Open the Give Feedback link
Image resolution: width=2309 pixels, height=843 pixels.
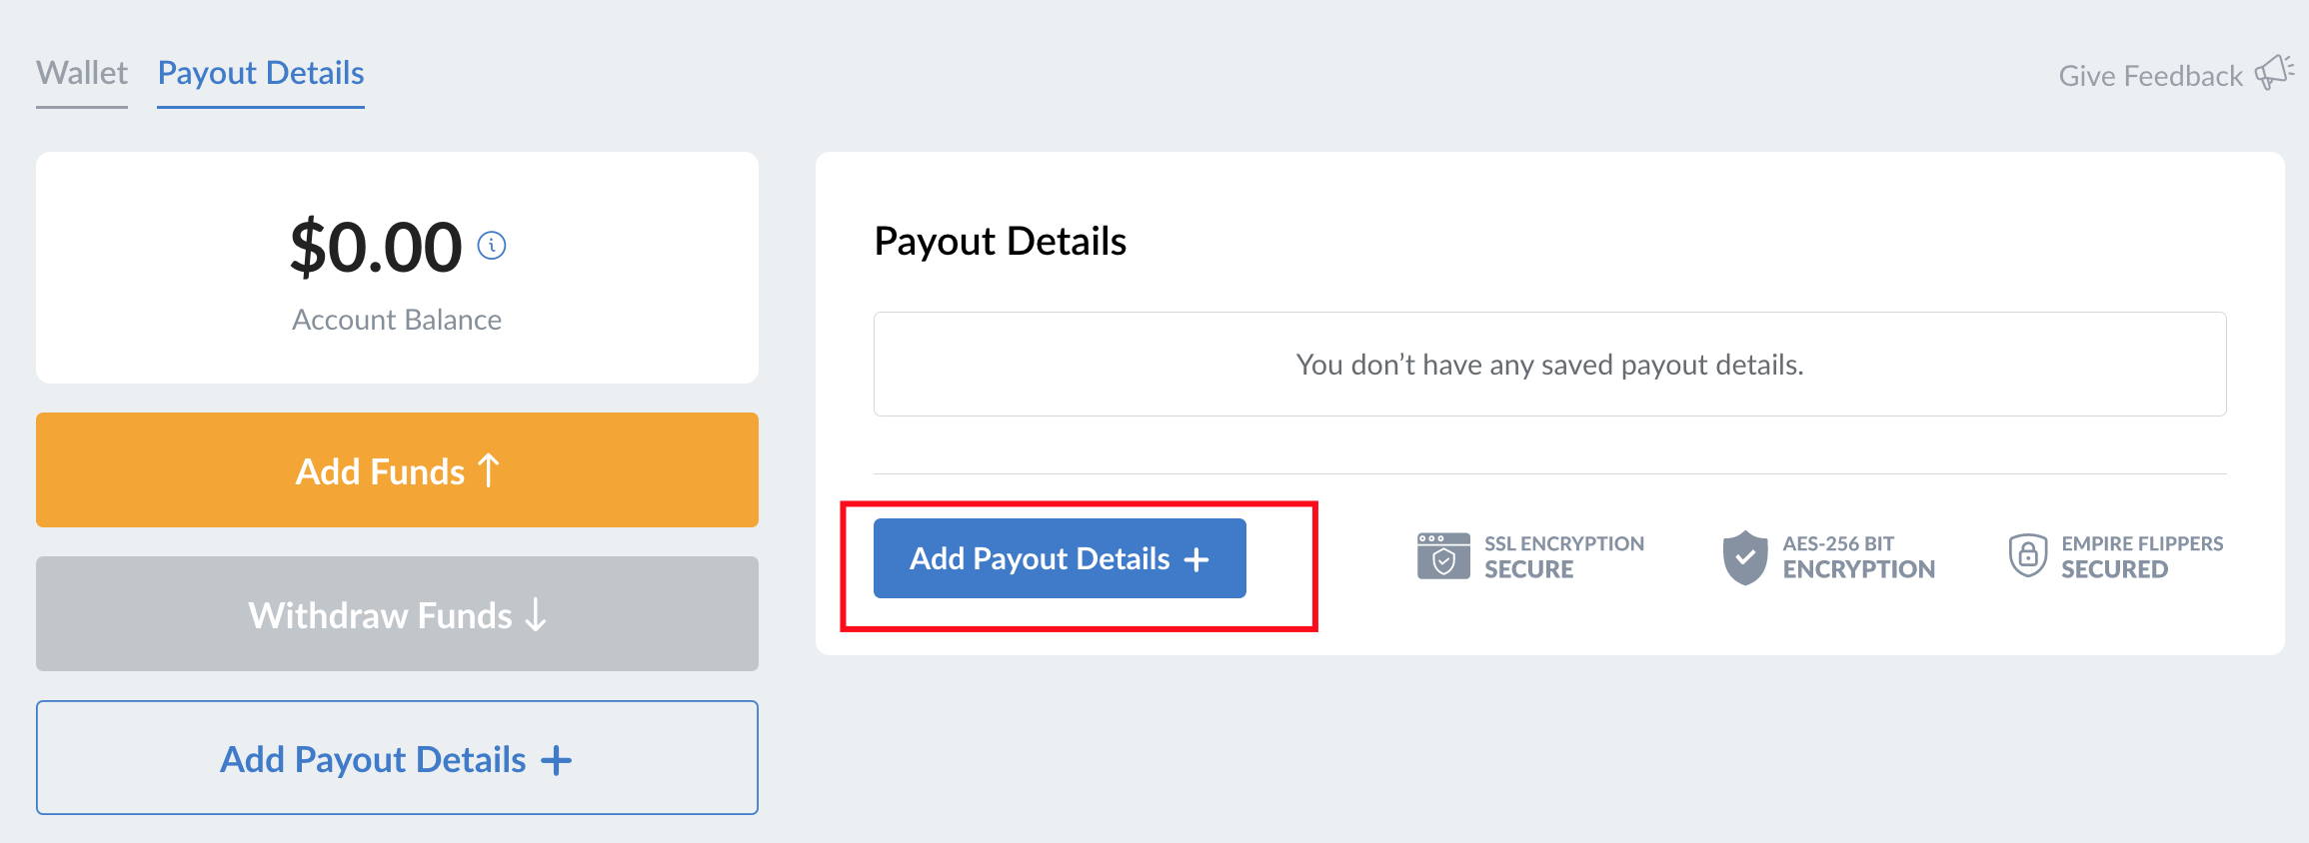click(x=2150, y=76)
